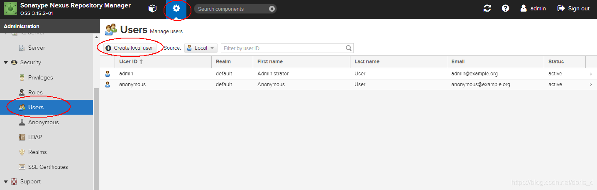Click the Nexus logo in the header

pyautogui.click(x=10, y=9)
